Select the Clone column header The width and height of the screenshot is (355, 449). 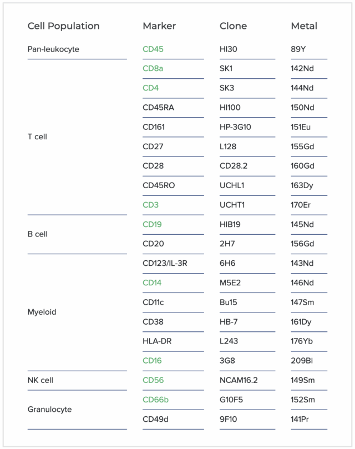pos(233,26)
